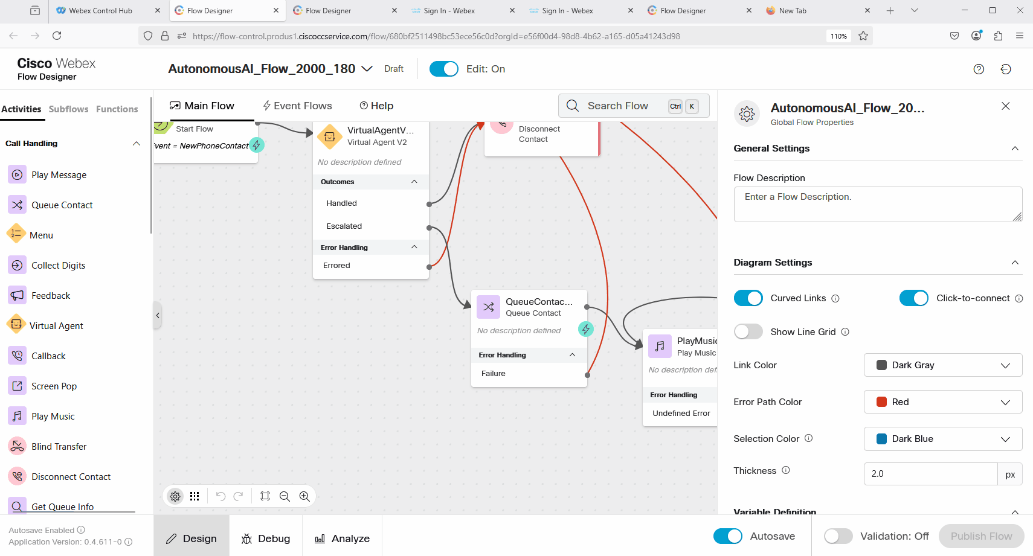
Task: Click the undo arrow in canvas toolbar
Action: coord(220,496)
